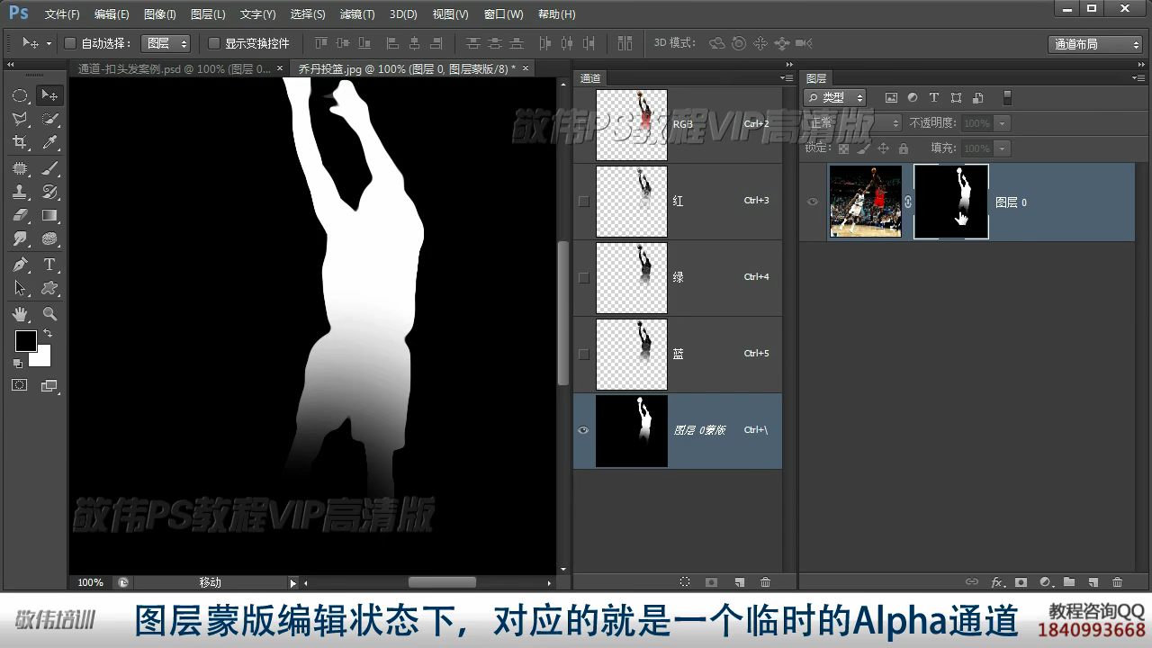Viewport: 1152px width, 648px height.
Task: Open the 文件(F) menu
Action: click(62, 14)
